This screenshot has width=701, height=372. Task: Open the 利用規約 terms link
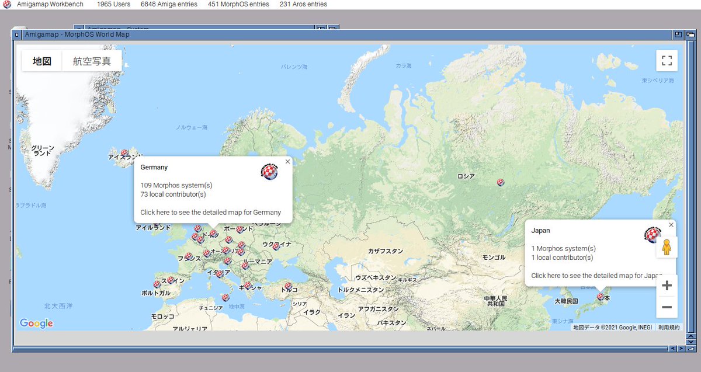click(x=669, y=328)
